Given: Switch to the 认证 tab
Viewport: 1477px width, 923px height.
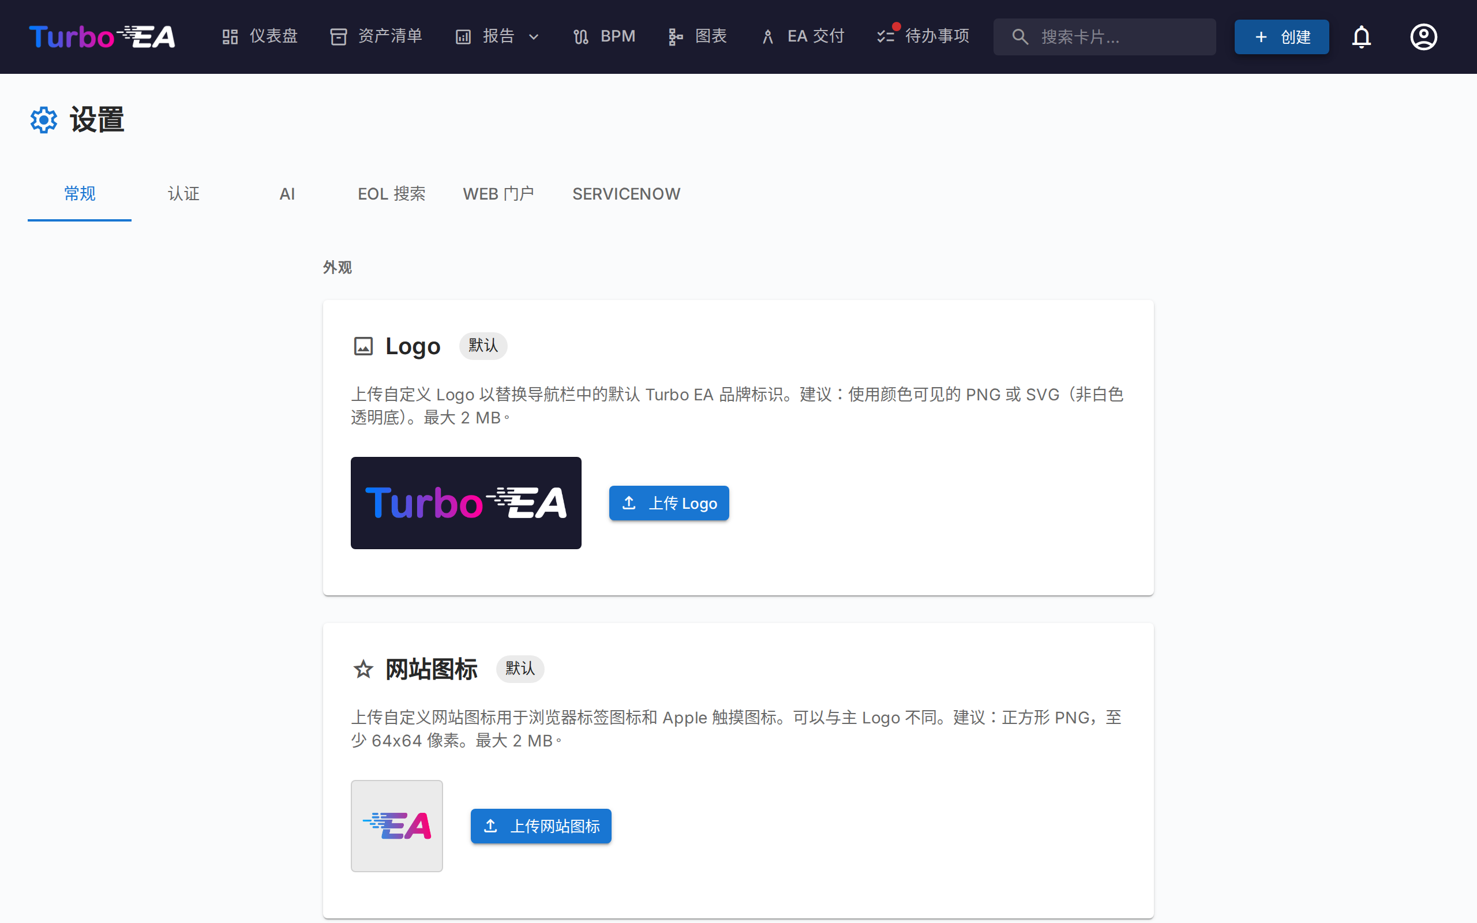Looking at the screenshot, I should click(183, 193).
